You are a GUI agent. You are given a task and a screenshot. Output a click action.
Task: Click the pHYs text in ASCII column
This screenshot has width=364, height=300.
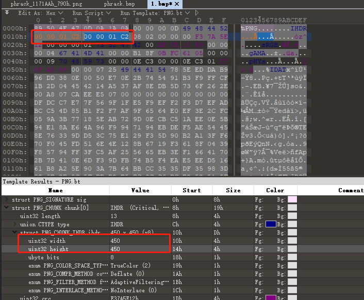coord(257,61)
